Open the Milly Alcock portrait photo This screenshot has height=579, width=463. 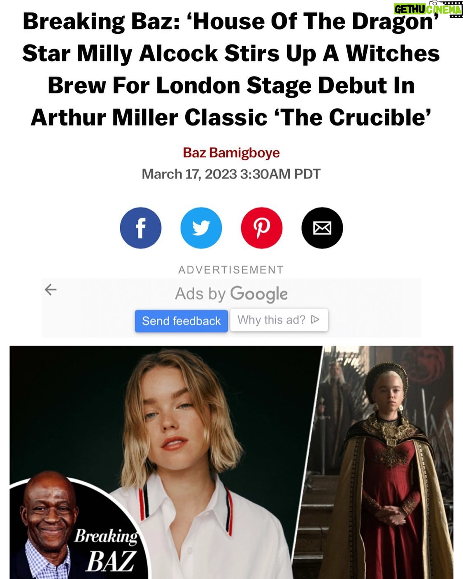coord(165,462)
